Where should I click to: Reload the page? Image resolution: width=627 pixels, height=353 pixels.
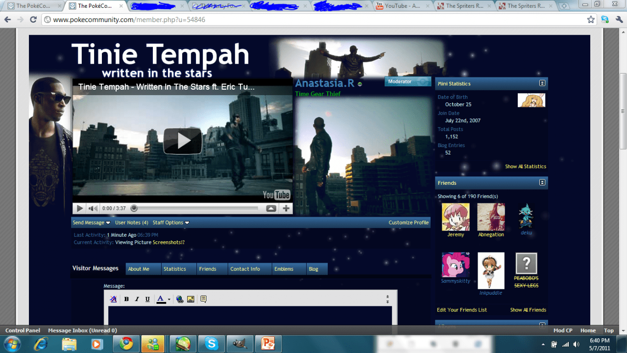pos(33,20)
